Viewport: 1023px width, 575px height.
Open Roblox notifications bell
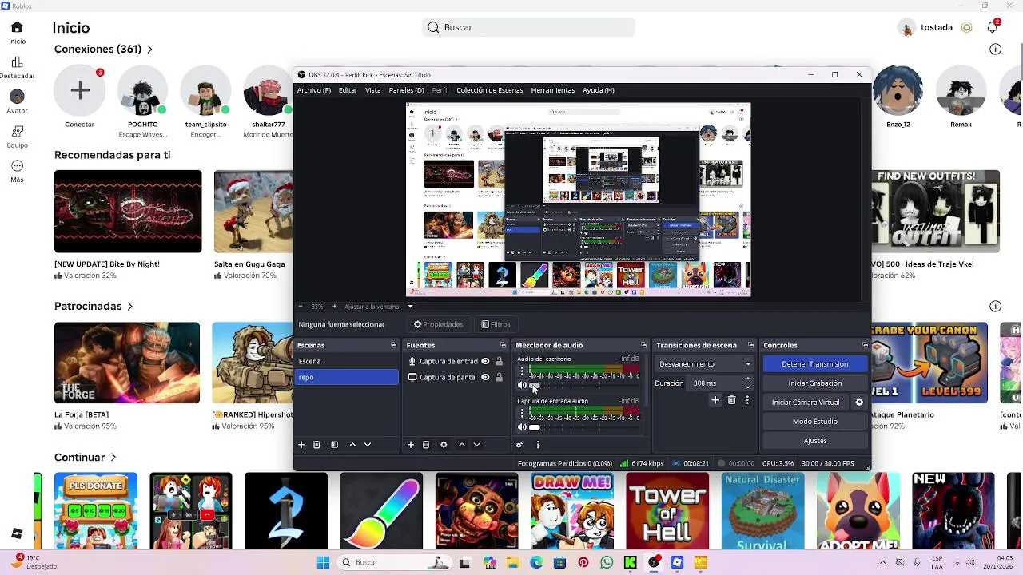(993, 27)
